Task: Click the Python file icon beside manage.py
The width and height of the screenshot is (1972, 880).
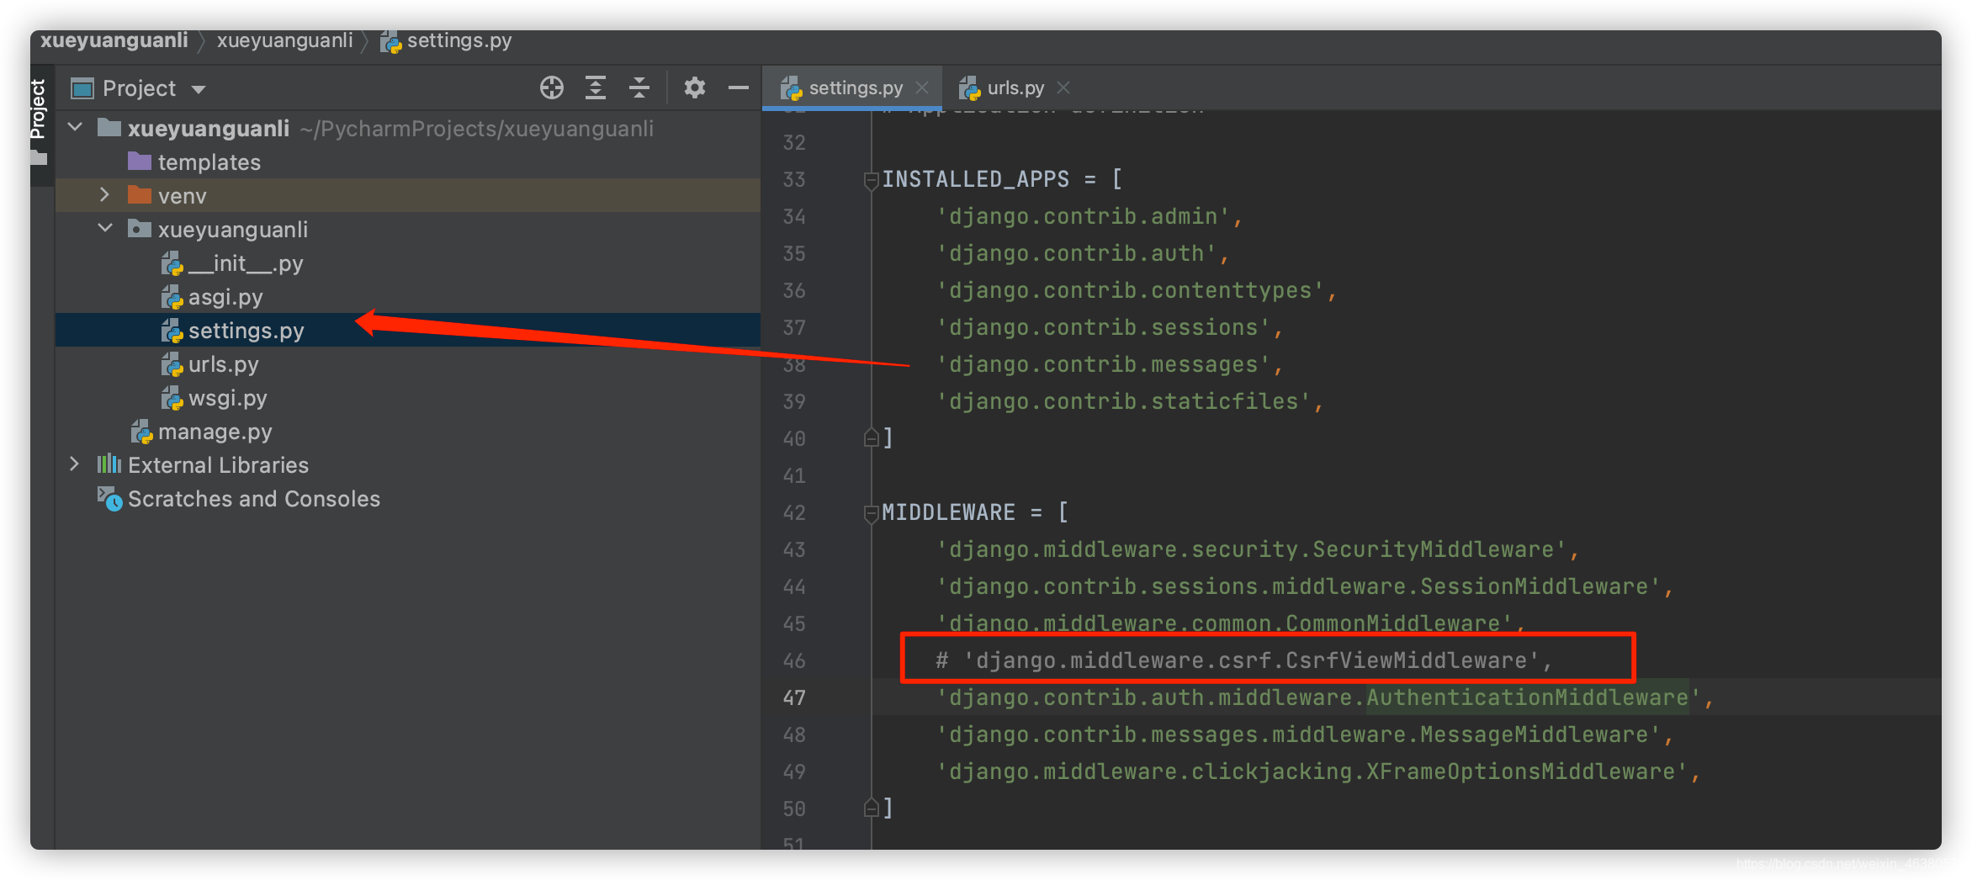Action: click(141, 432)
